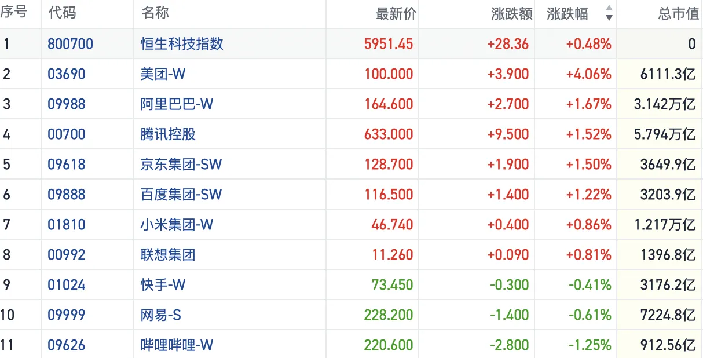Sort by the 涨跌幅 column header
The image size is (703, 358).
567,14
